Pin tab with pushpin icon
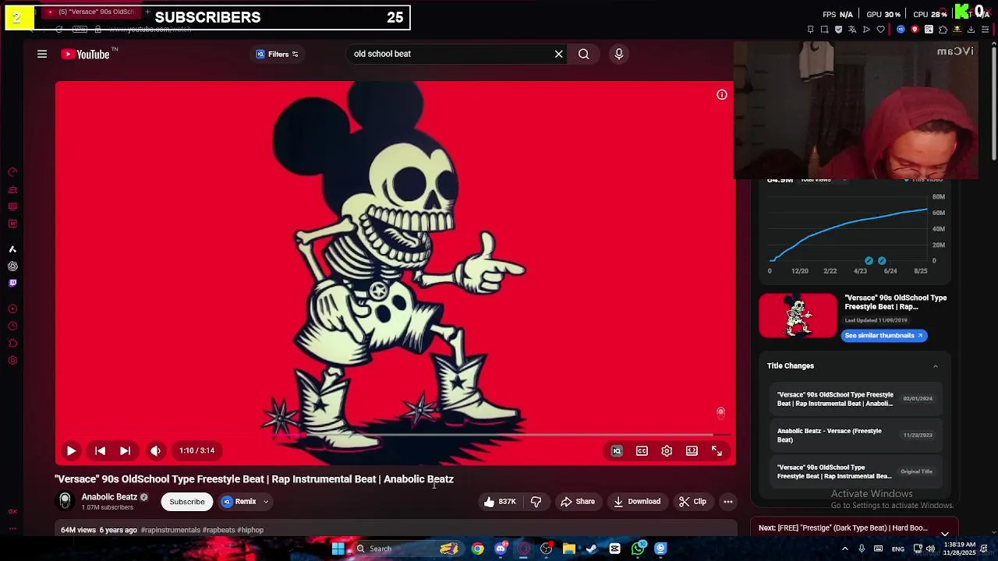This screenshot has height=561, width=998. 810,30
